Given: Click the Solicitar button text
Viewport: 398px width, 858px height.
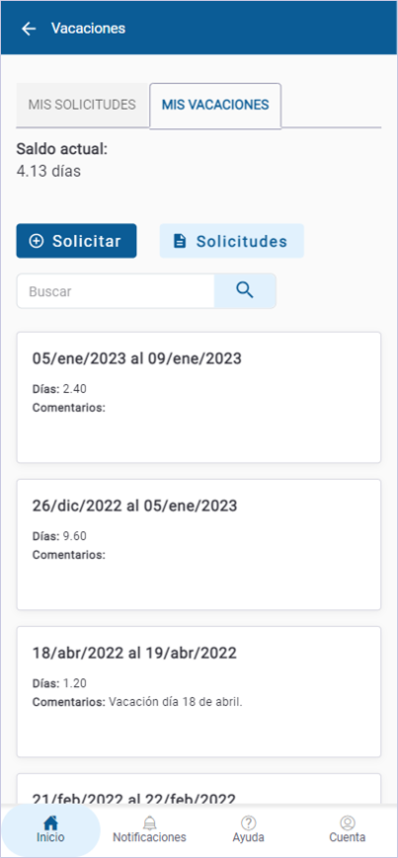Looking at the screenshot, I should tap(87, 241).
